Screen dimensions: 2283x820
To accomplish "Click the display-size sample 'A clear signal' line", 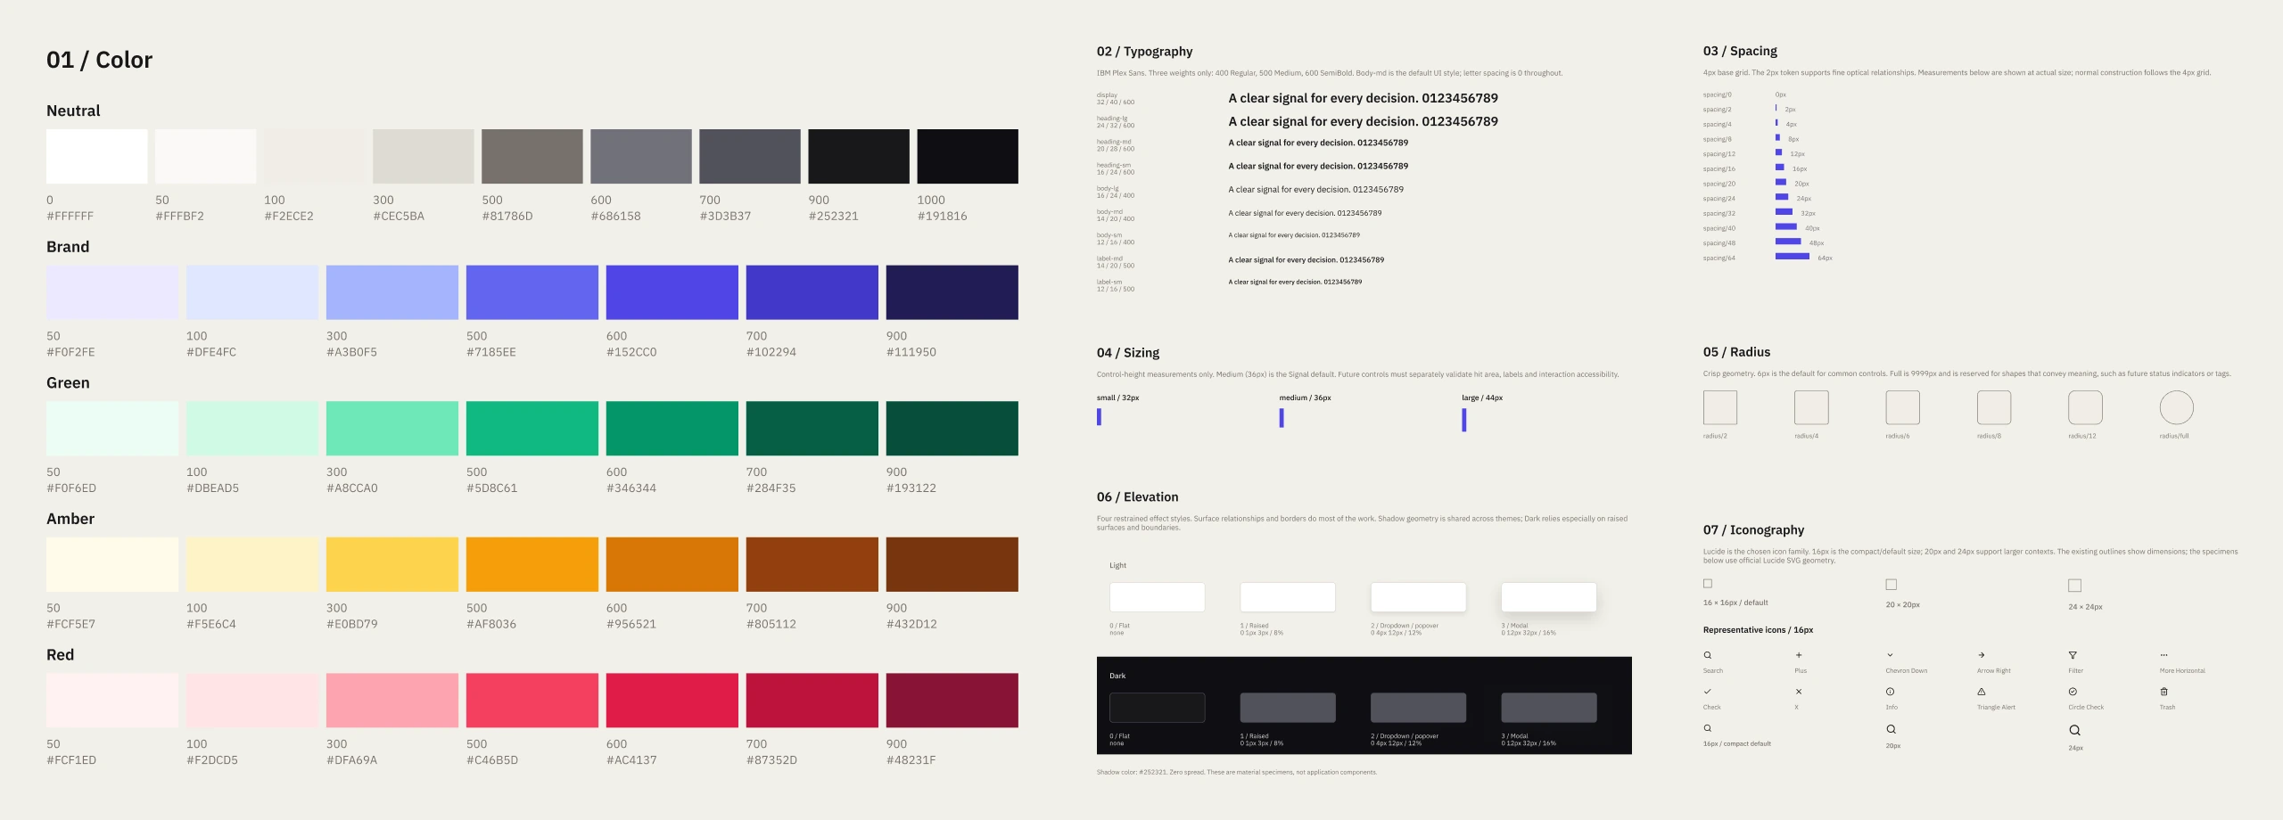I will click(1363, 98).
